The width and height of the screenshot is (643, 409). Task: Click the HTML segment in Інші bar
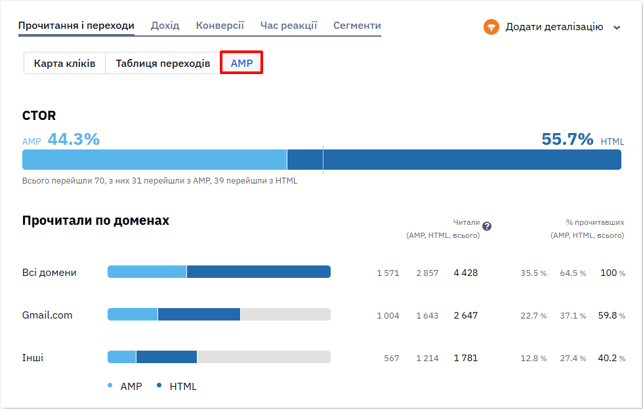[167, 357]
